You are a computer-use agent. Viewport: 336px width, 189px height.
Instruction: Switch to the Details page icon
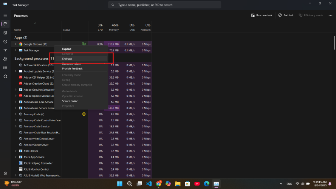(x=5, y=67)
